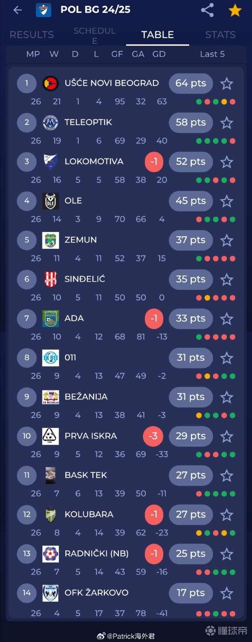This screenshot has width=252, height=642.
Task: Switch to the RESULTS tab
Action: click(31, 35)
